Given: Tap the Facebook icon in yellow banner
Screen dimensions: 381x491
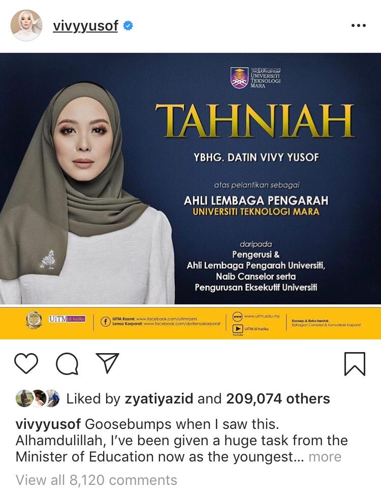Looking at the screenshot, I should click(x=105, y=321).
